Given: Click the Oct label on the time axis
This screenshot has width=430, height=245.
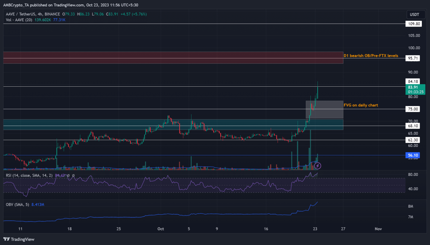Looking at the screenshot, I should click(x=160, y=229).
